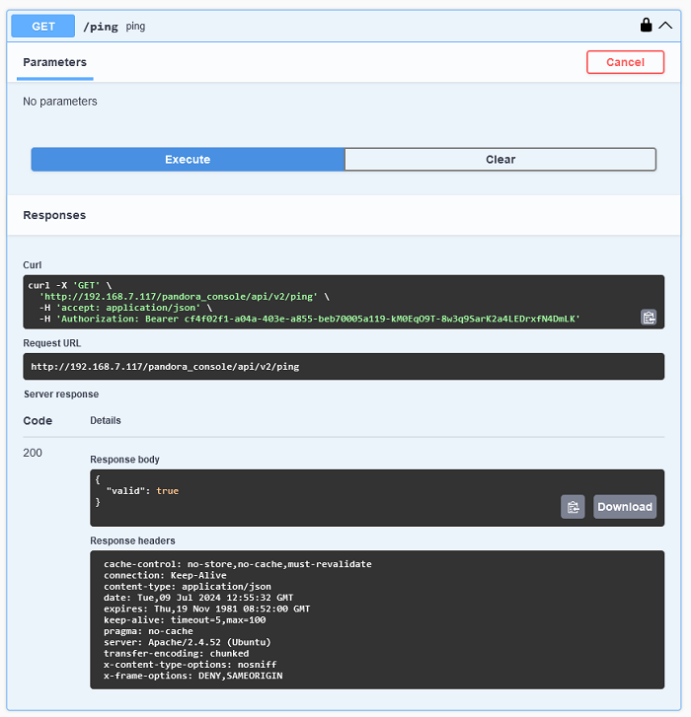Click the /ping endpoint path
Image resolution: width=691 pixels, height=717 pixels.
[x=101, y=27]
